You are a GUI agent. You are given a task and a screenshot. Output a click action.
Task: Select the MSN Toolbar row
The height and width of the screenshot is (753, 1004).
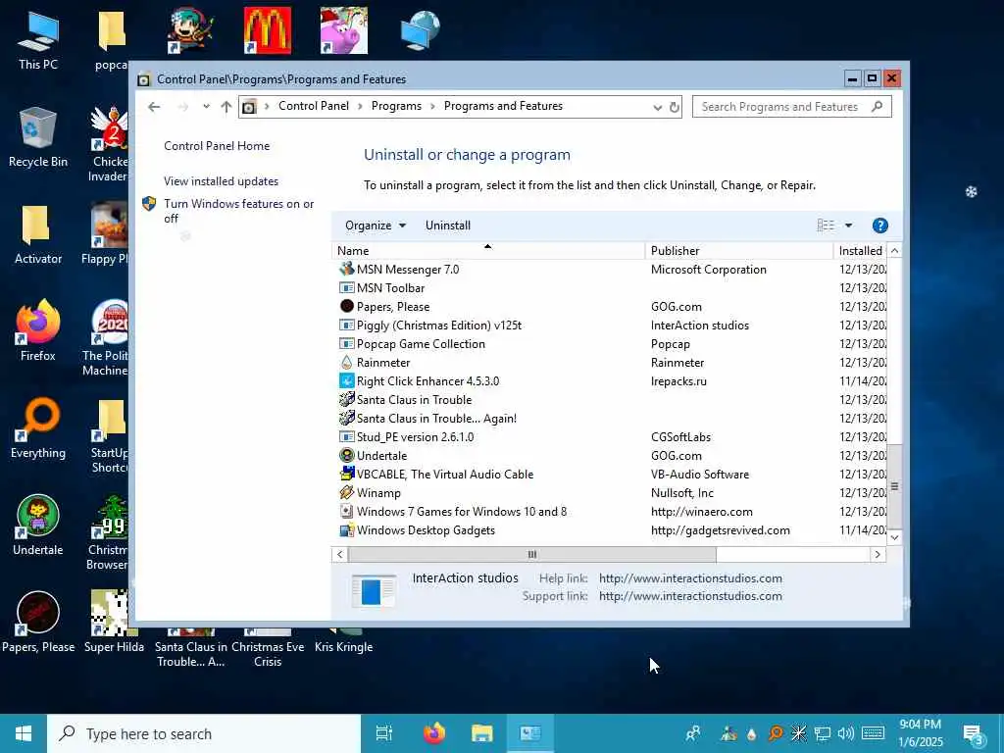pos(609,287)
